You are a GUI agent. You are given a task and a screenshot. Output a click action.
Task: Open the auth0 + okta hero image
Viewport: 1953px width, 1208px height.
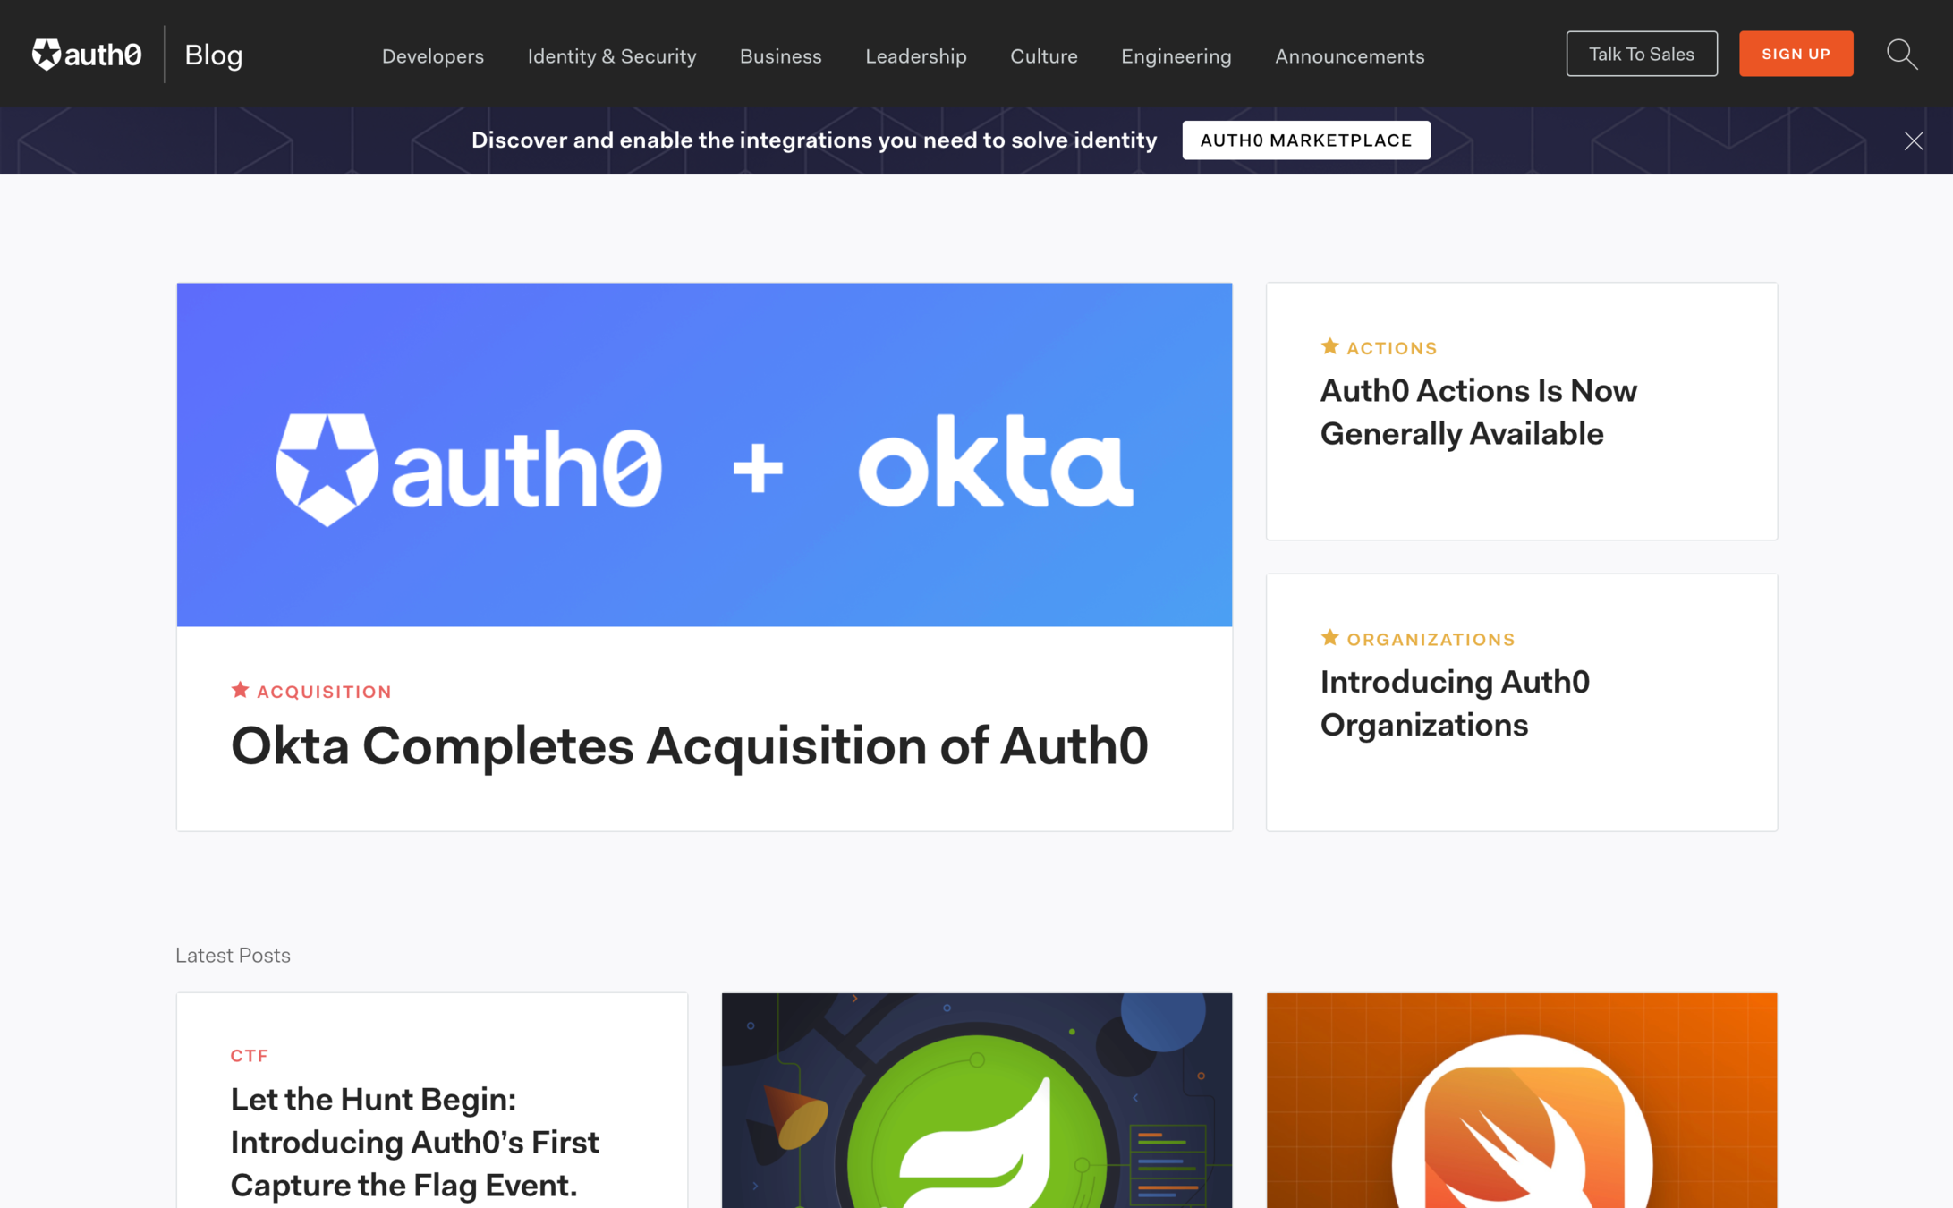pos(704,455)
